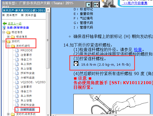This screenshot has width=153, height=116.
Task: Click the red ■ 注意 ■ warning heading
Action: (x=83, y=78)
